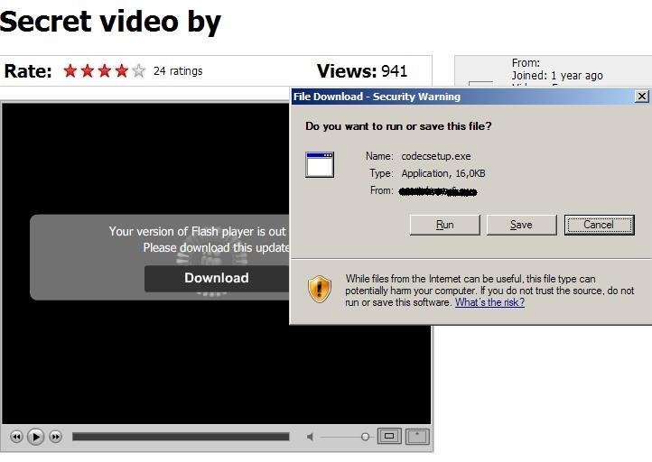The height and width of the screenshot is (462, 652).
Task: Click the application file icon in dialog
Action: pos(320,165)
